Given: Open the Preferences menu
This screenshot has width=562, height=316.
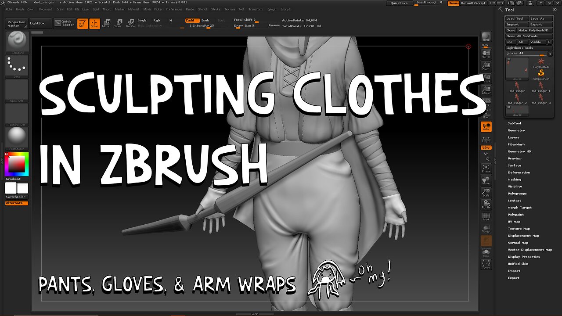Looking at the screenshot, I should tap(174, 9).
